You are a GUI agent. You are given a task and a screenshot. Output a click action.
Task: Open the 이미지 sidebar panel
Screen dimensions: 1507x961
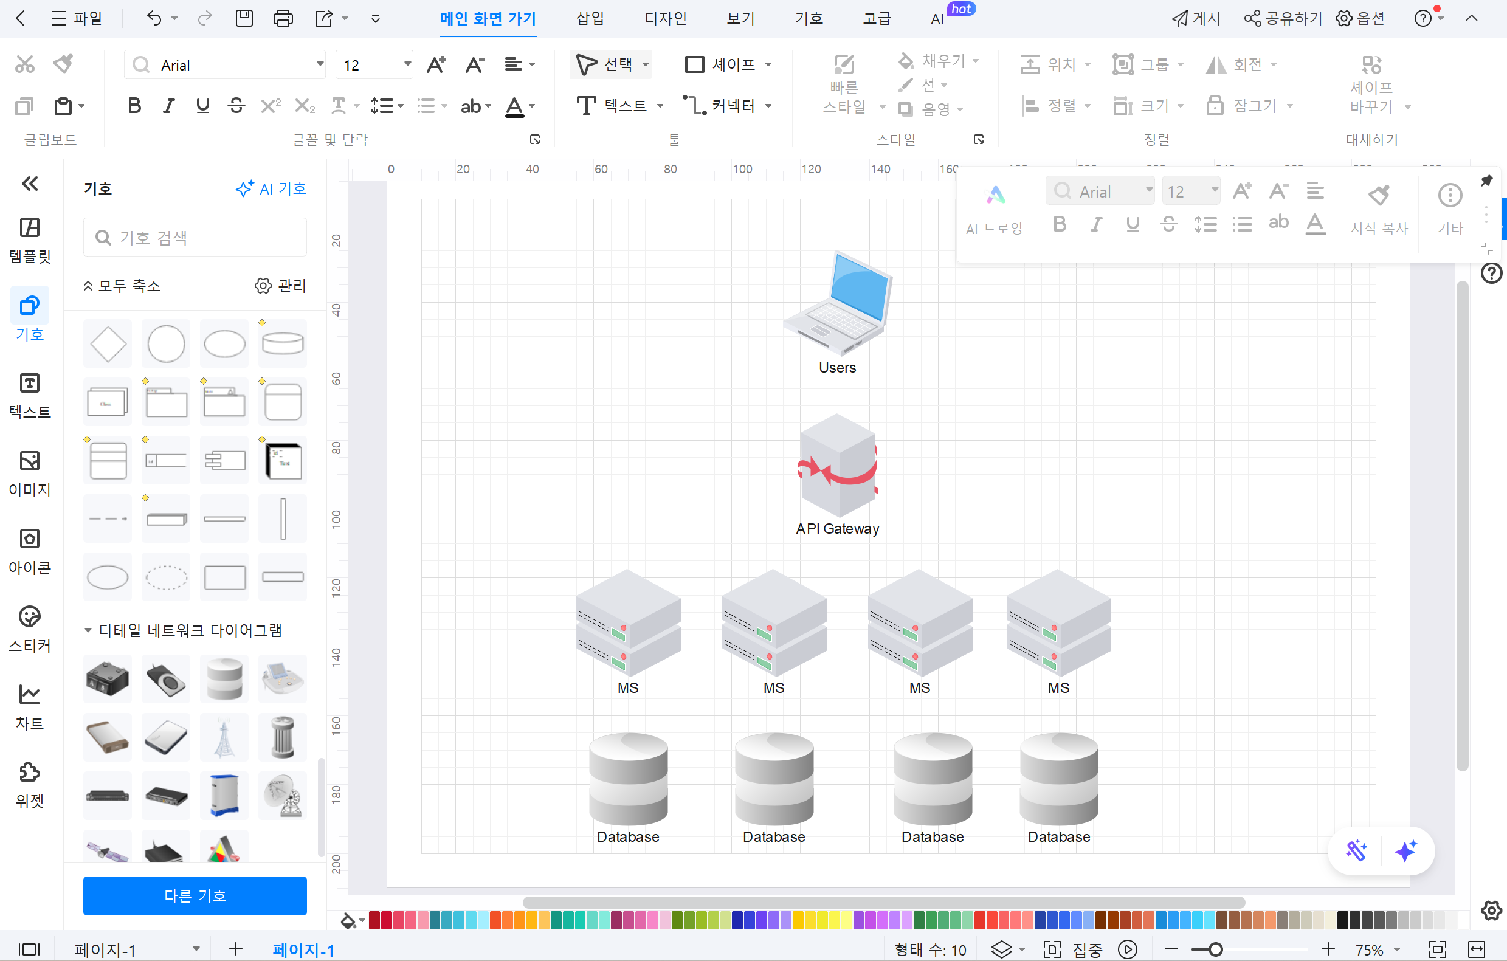pyautogui.click(x=30, y=474)
